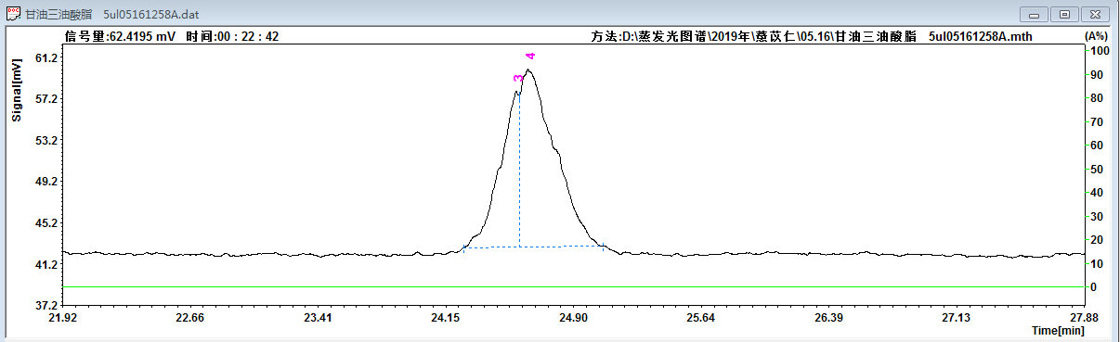Minimize the chromatogram window
Viewport: 1120px width, 342px height.
tap(1034, 14)
